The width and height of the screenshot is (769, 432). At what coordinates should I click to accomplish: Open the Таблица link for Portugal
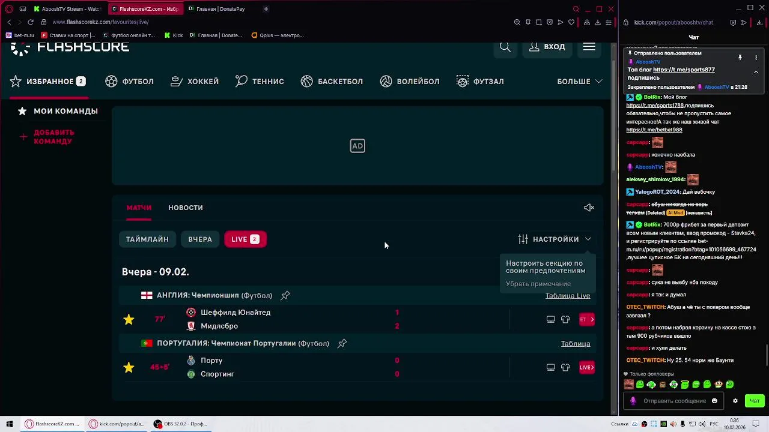click(x=576, y=344)
